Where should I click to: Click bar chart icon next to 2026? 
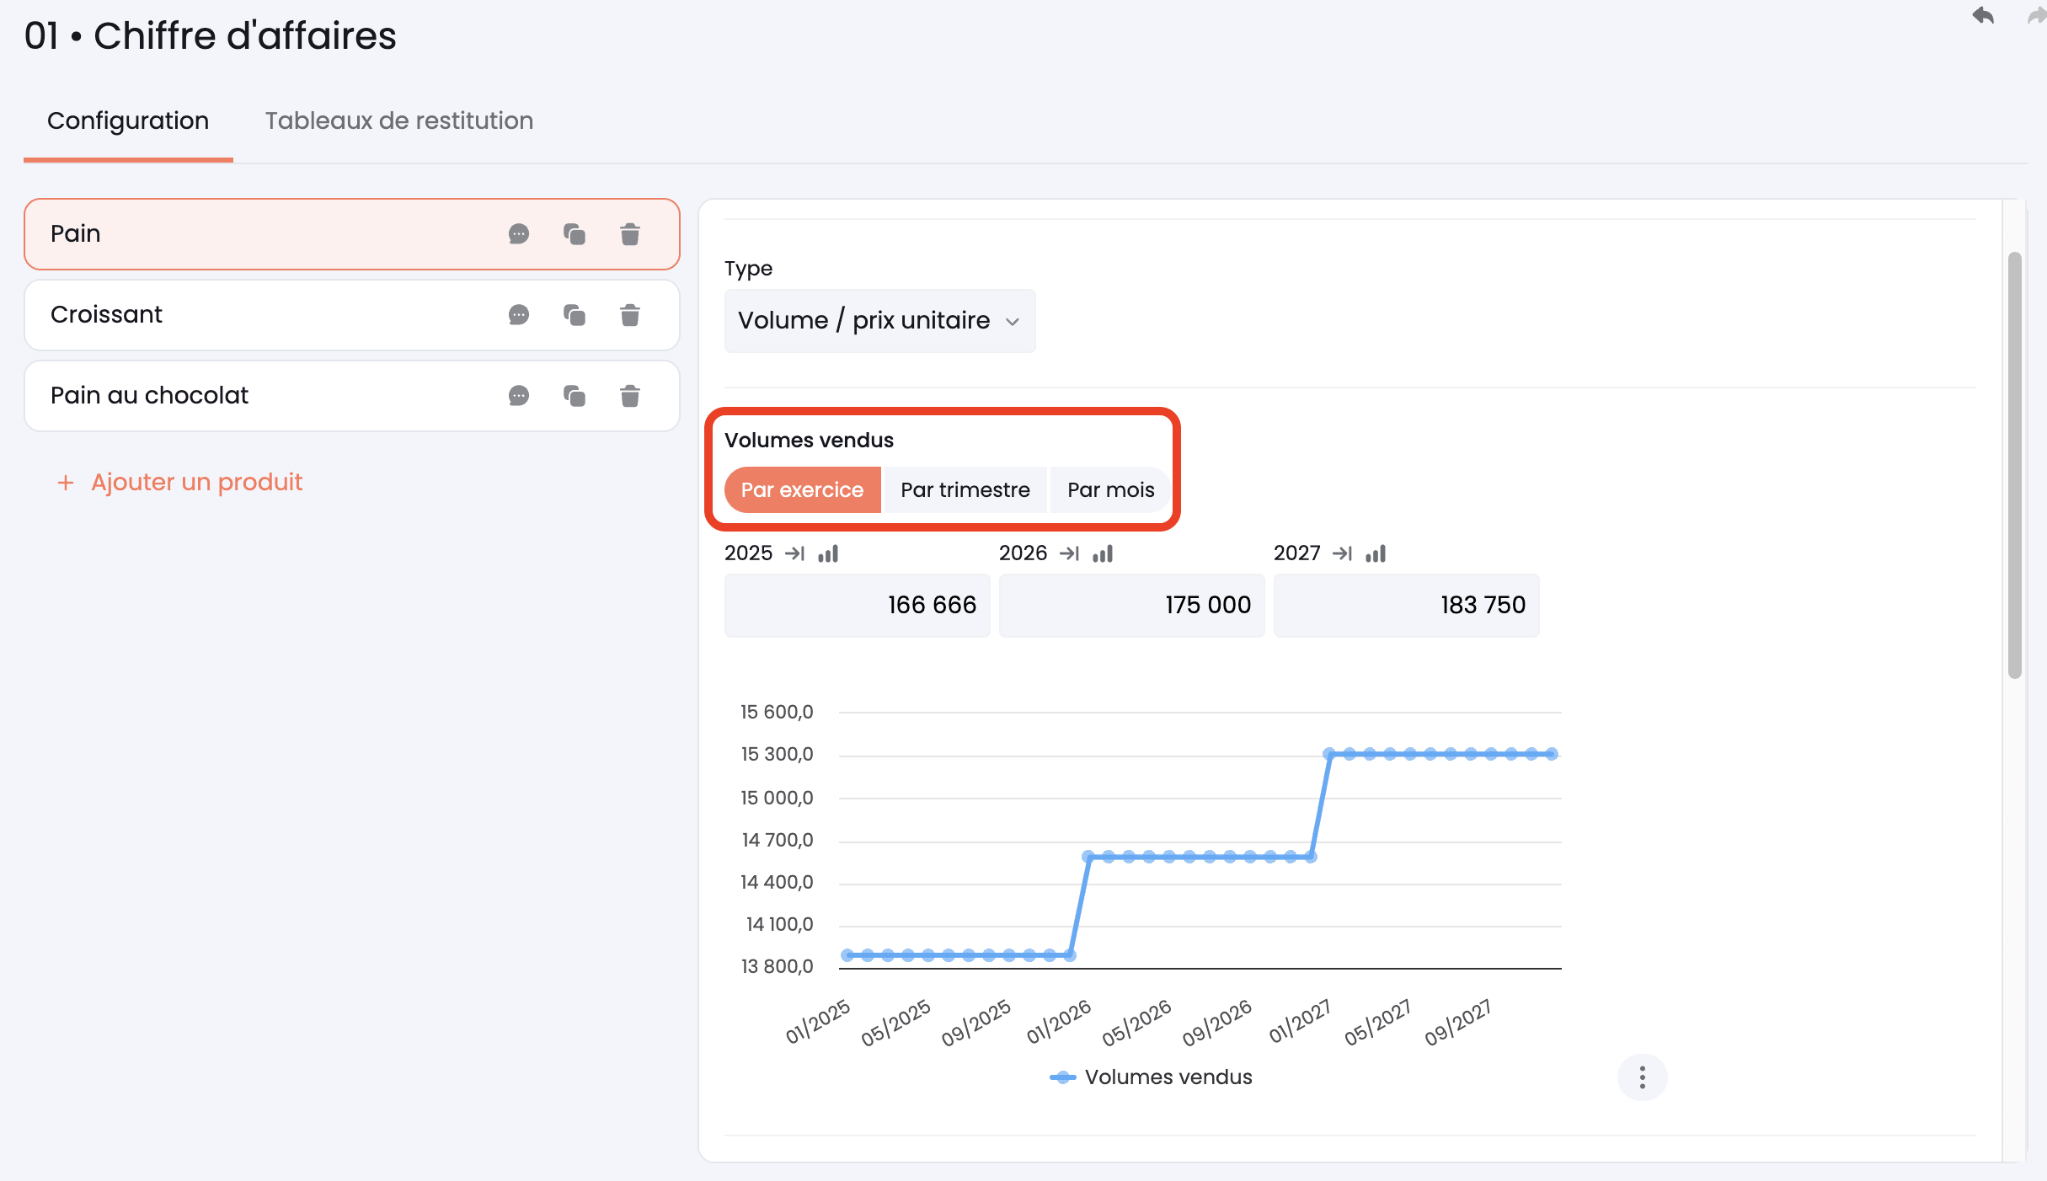1103,553
